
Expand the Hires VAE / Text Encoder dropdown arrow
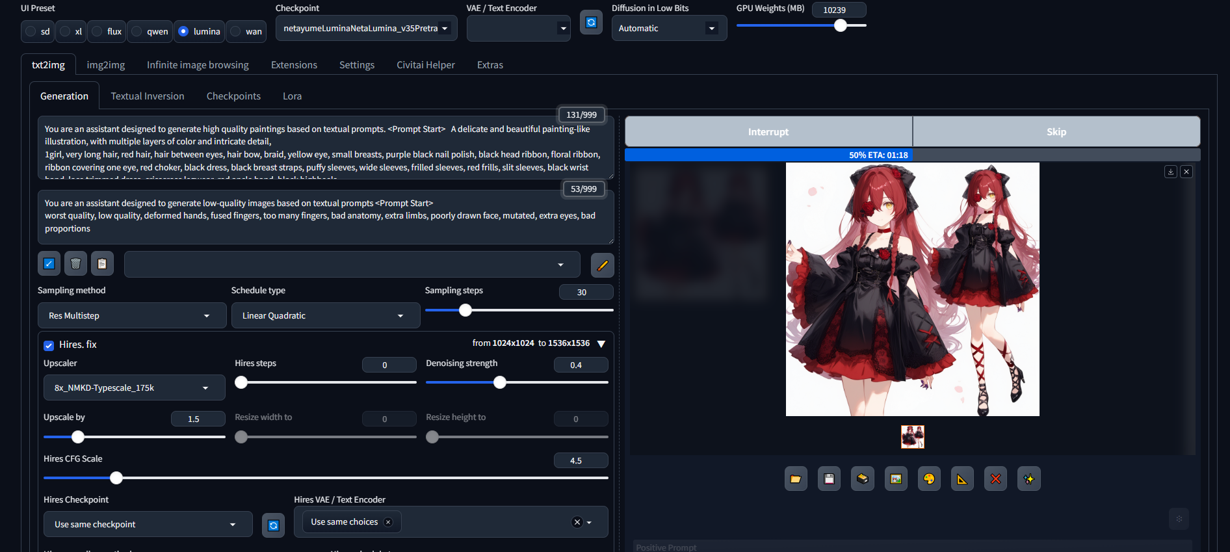(589, 522)
